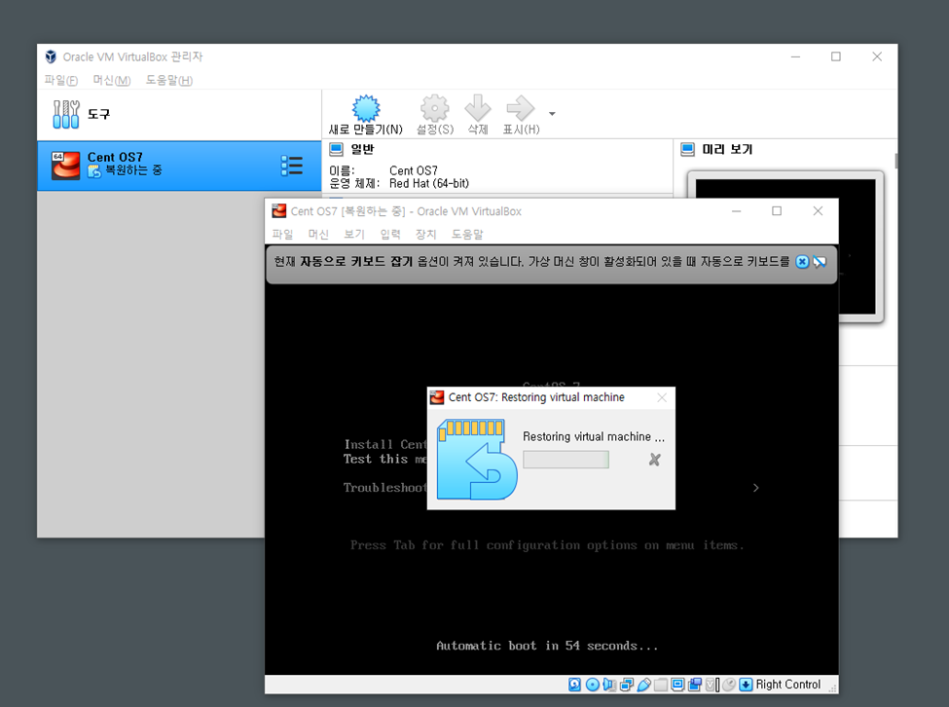Click the Cent OS7 VM window title icon
Image resolution: width=949 pixels, height=707 pixels.
(279, 210)
